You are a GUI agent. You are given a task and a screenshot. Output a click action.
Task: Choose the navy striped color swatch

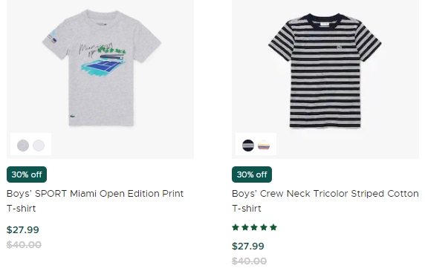(x=248, y=146)
